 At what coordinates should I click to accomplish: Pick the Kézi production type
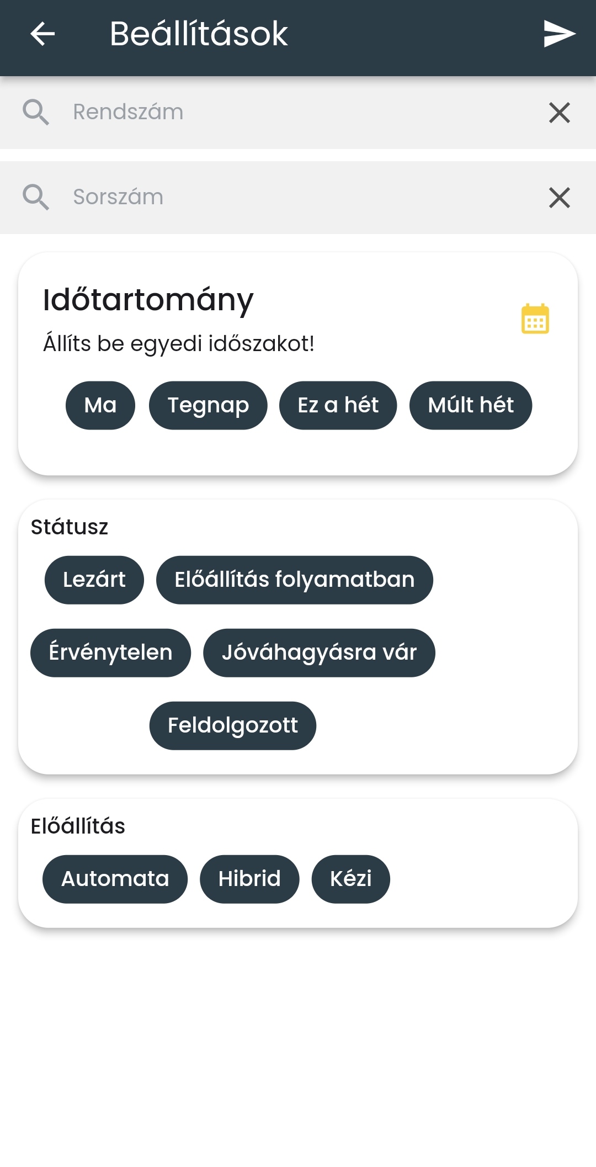[x=350, y=879]
